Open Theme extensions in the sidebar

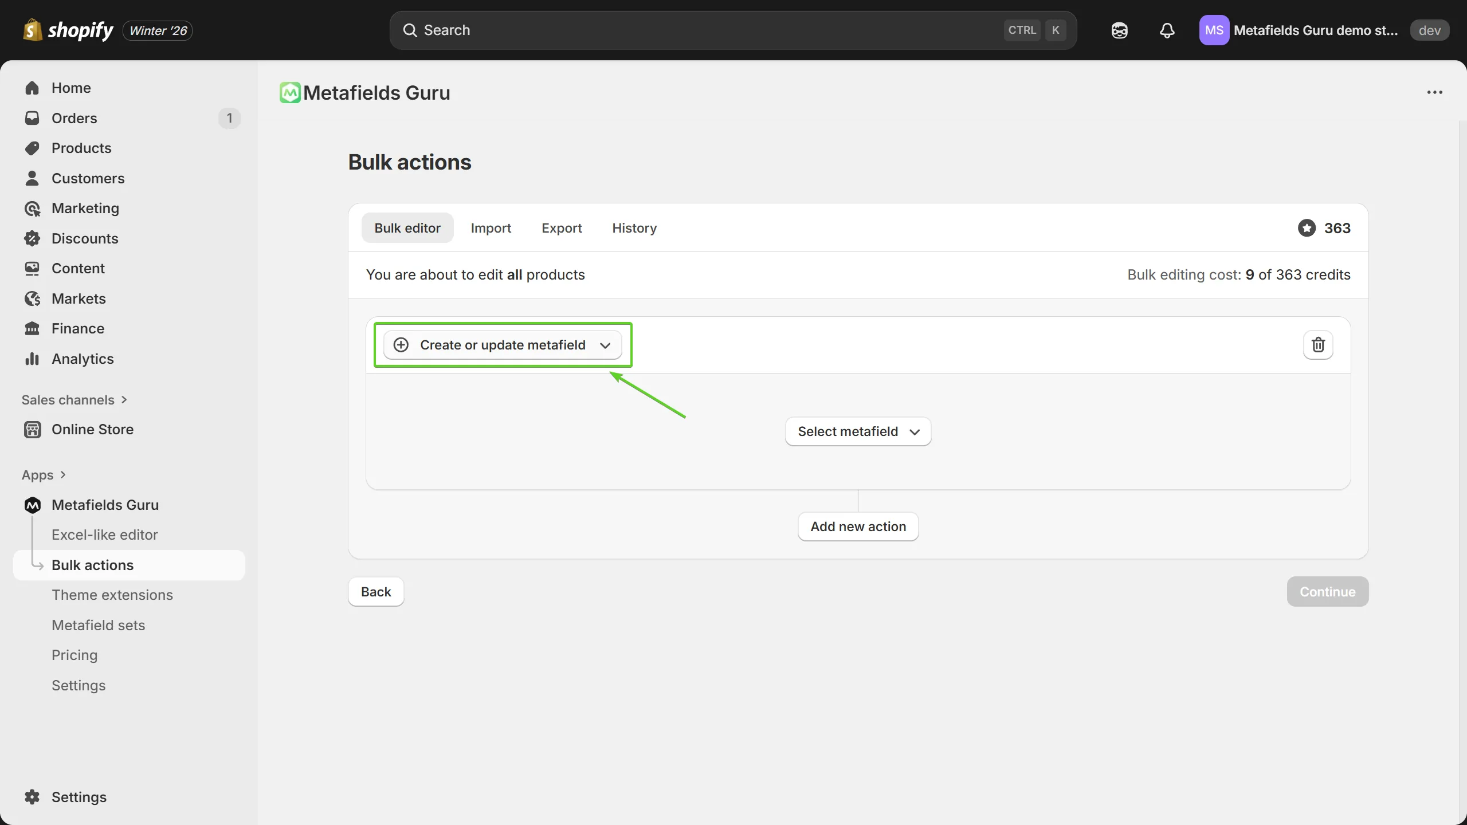[112, 595]
